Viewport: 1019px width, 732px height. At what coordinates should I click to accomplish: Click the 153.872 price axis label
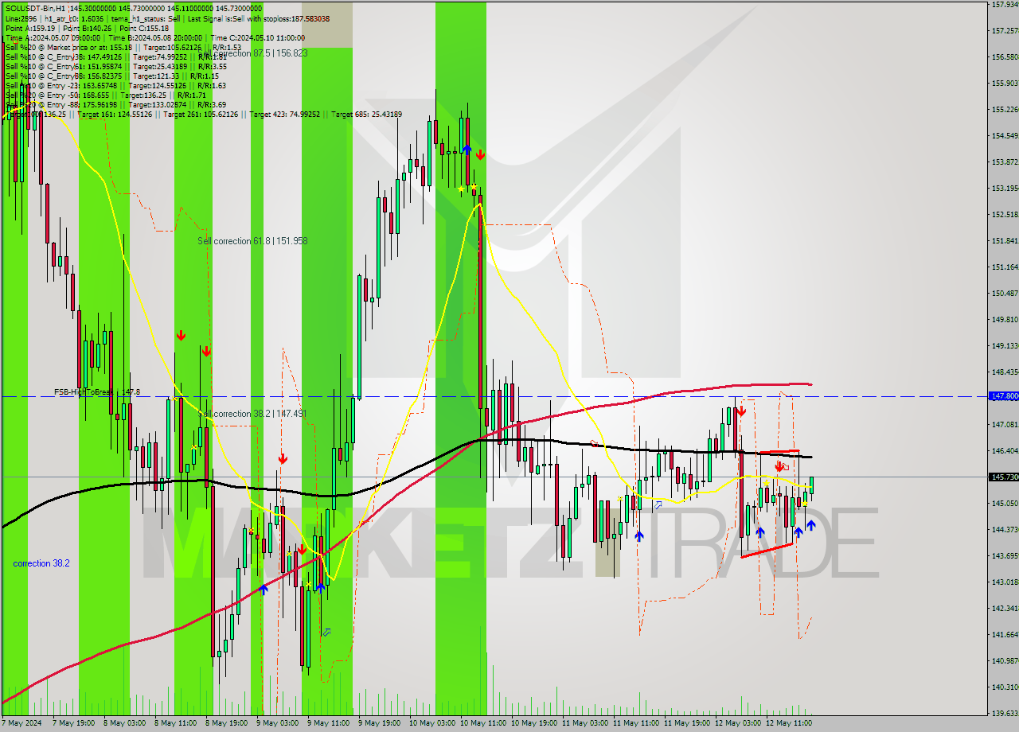[1005, 162]
